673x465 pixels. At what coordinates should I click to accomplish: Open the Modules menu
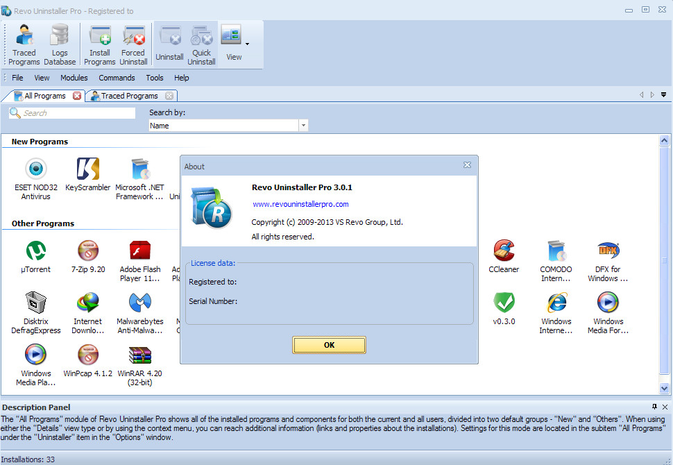point(74,78)
